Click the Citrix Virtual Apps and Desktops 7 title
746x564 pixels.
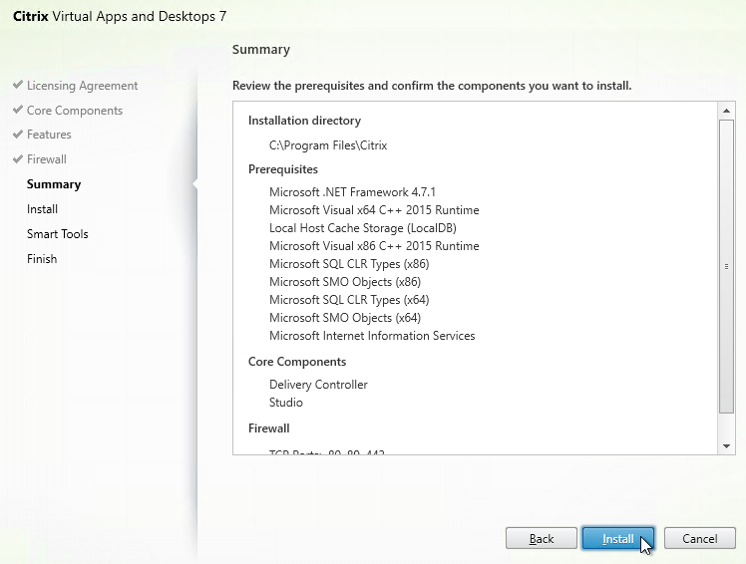(x=120, y=17)
